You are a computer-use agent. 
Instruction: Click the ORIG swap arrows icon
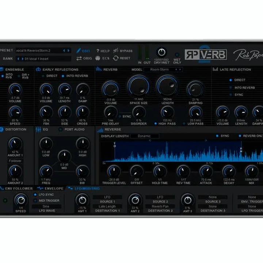click(x=79, y=58)
